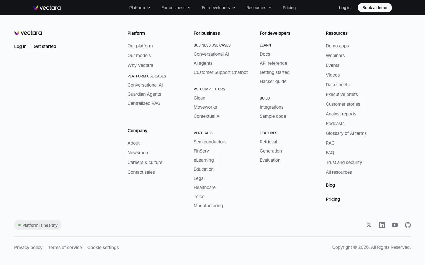The width and height of the screenshot is (425, 265).
Task: Open Cookie settings
Action: click(x=103, y=248)
